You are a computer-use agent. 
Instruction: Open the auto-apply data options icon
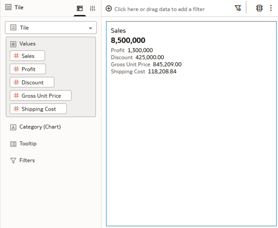(x=259, y=8)
